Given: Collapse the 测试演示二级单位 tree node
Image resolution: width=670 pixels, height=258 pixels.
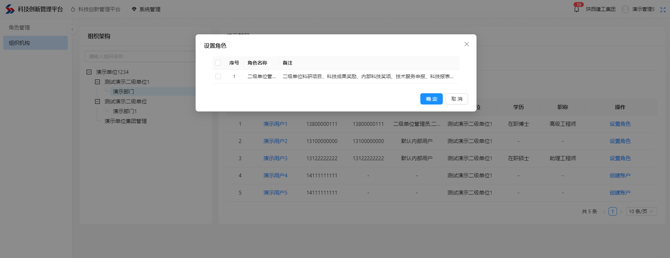Looking at the screenshot, I should [x=98, y=101].
